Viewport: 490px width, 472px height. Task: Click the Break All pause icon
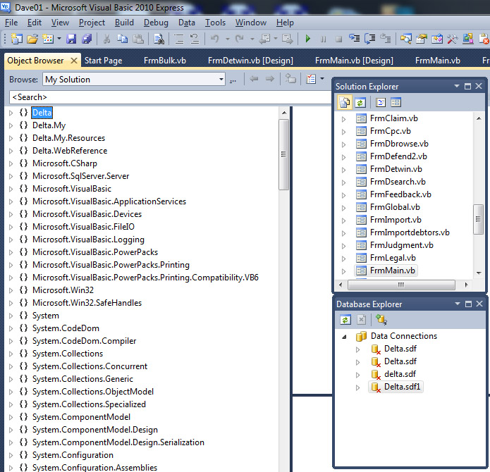coord(324,39)
